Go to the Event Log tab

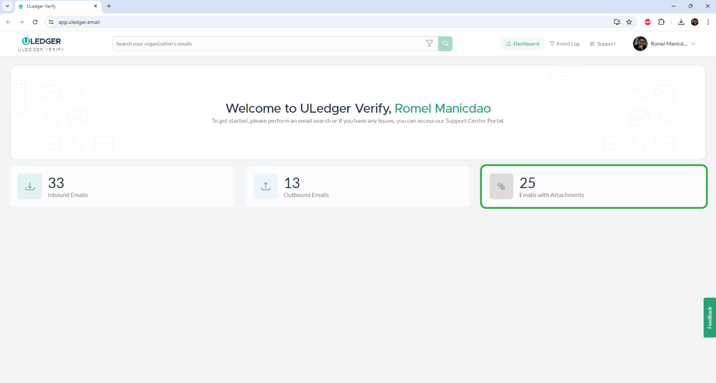click(565, 44)
